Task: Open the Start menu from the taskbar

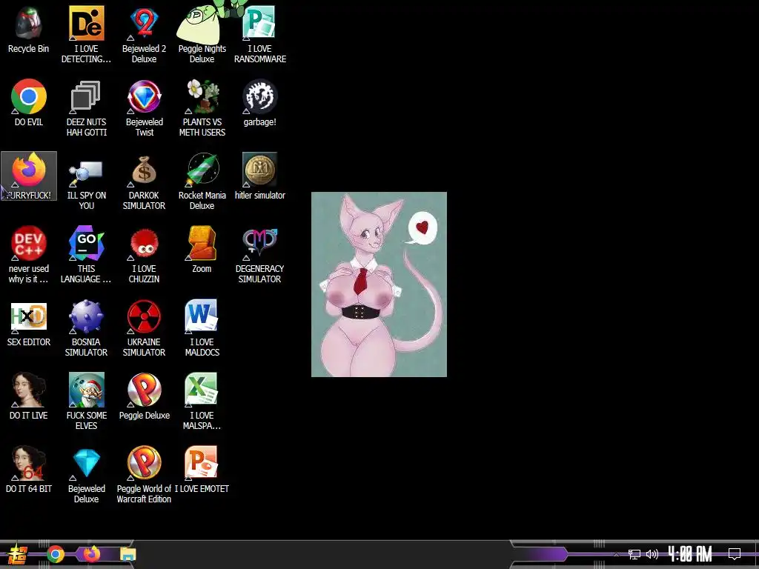Action: [x=18, y=554]
